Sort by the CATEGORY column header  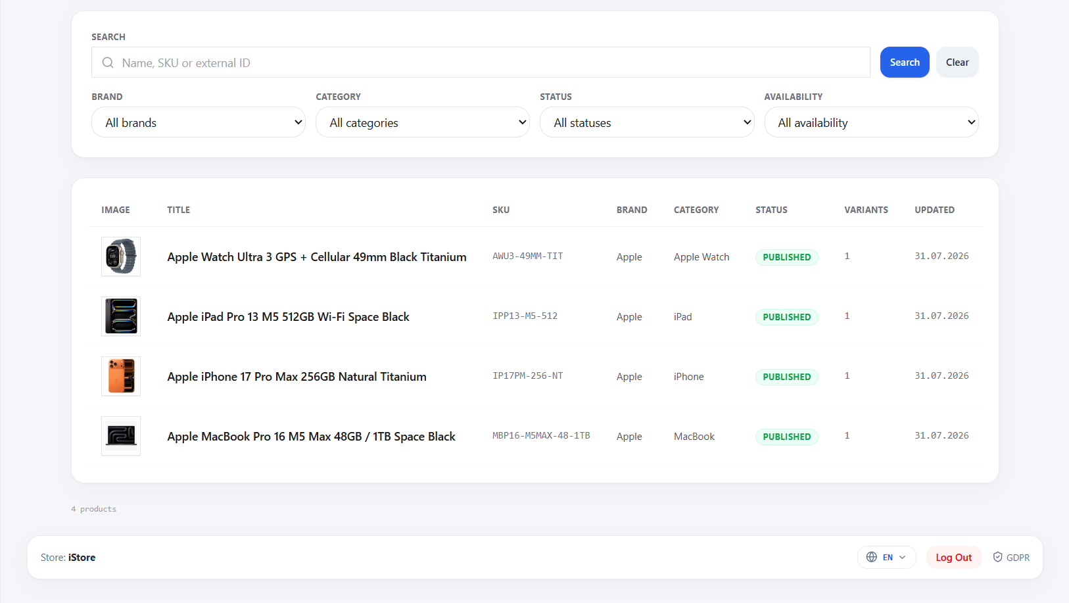pos(696,210)
